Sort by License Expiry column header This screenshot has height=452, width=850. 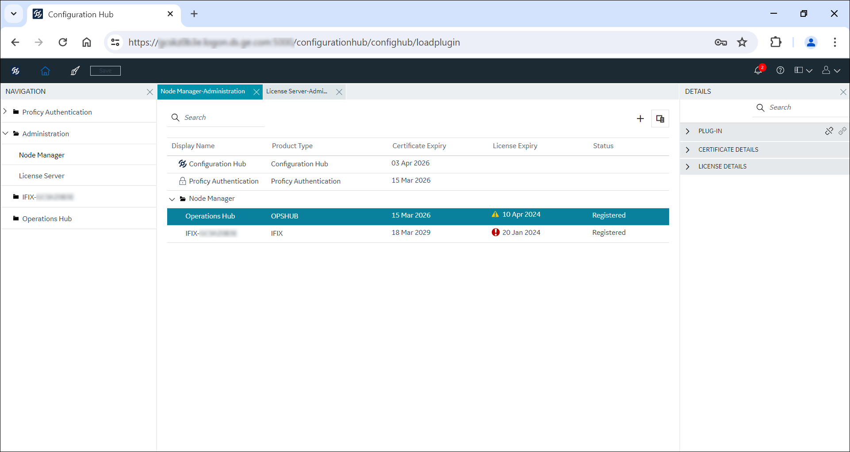pyautogui.click(x=515, y=146)
